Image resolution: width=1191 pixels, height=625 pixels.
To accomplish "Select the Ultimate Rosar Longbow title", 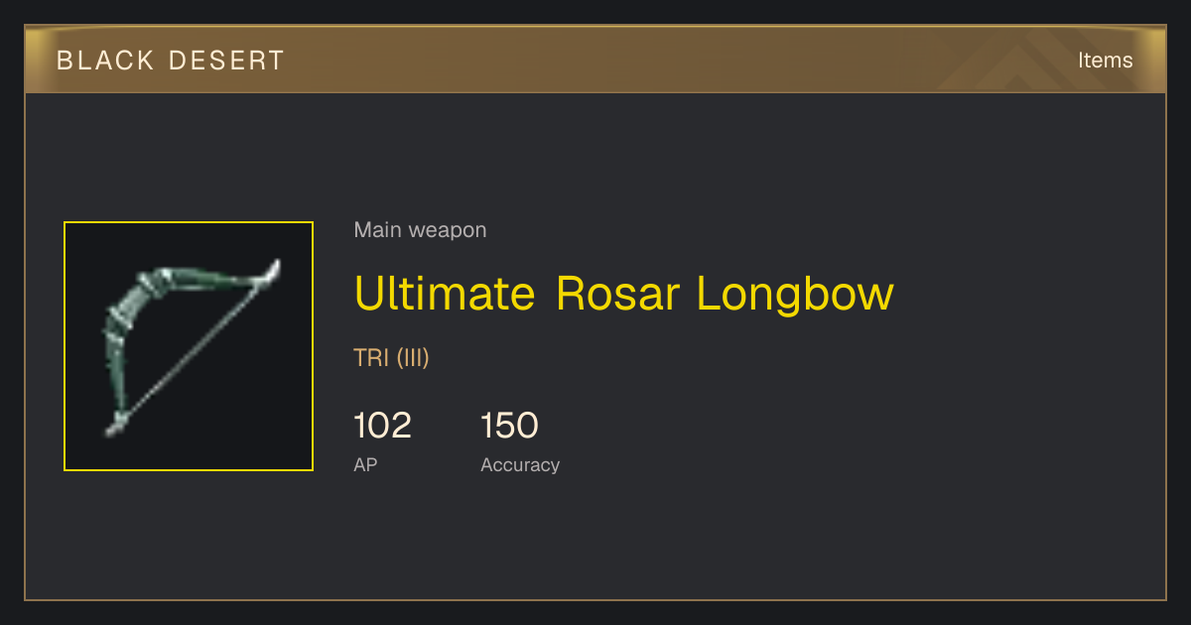I will [x=624, y=294].
